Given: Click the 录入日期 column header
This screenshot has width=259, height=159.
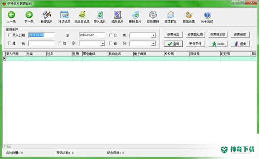Looking at the screenshot, I should coord(16,54).
